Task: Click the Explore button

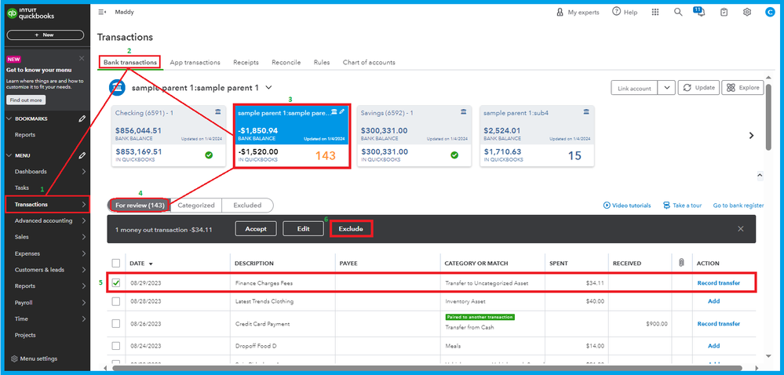Action: 742,88
